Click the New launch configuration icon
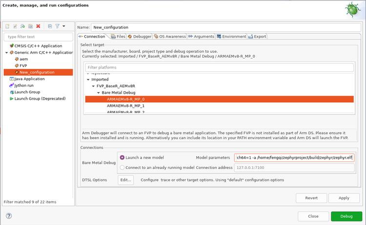366x225 pixels. tap(8, 26)
